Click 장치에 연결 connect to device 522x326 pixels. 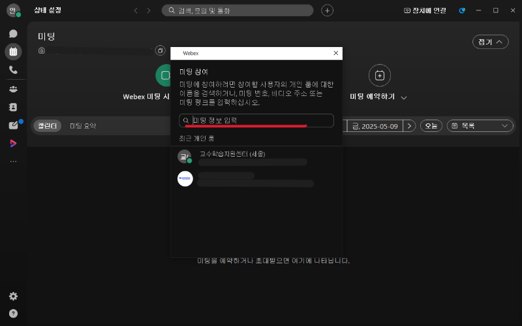click(x=425, y=10)
